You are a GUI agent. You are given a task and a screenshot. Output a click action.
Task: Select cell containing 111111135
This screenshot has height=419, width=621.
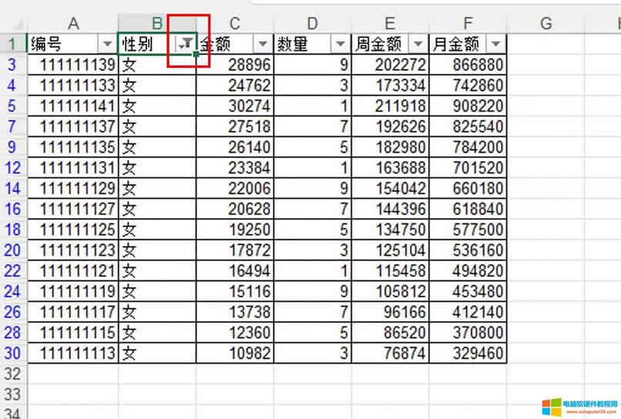(x=73, y=147)
